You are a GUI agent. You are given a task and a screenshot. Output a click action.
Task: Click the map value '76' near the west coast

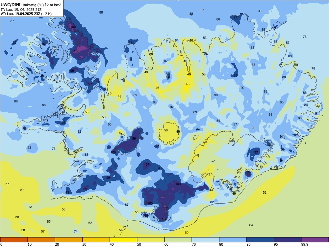pyautogui.click(x=54, y=149)
